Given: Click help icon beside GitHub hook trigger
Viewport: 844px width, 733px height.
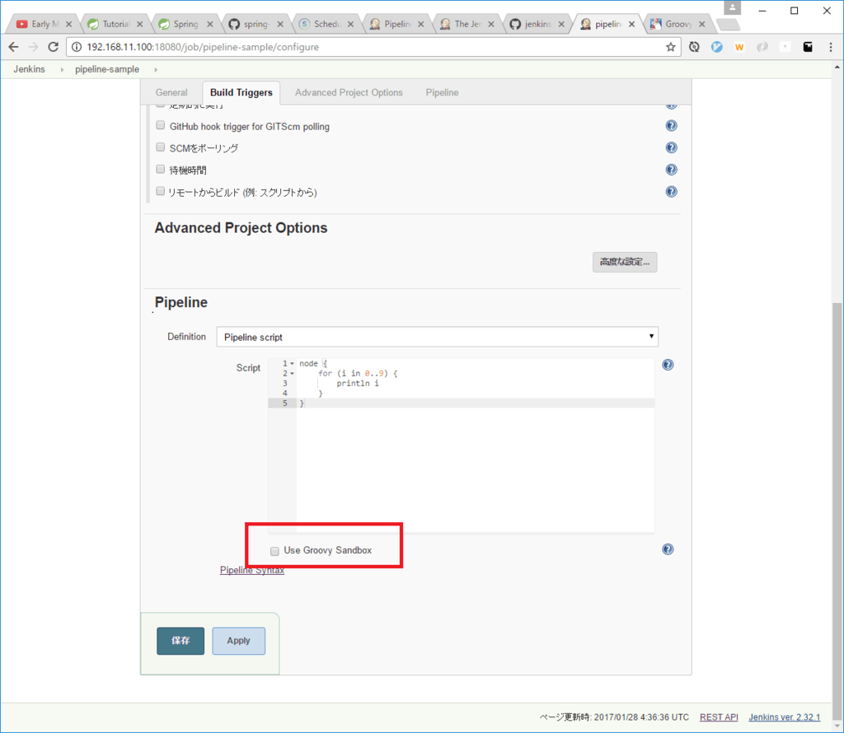Looking at the screenshot, I should 671,126.
